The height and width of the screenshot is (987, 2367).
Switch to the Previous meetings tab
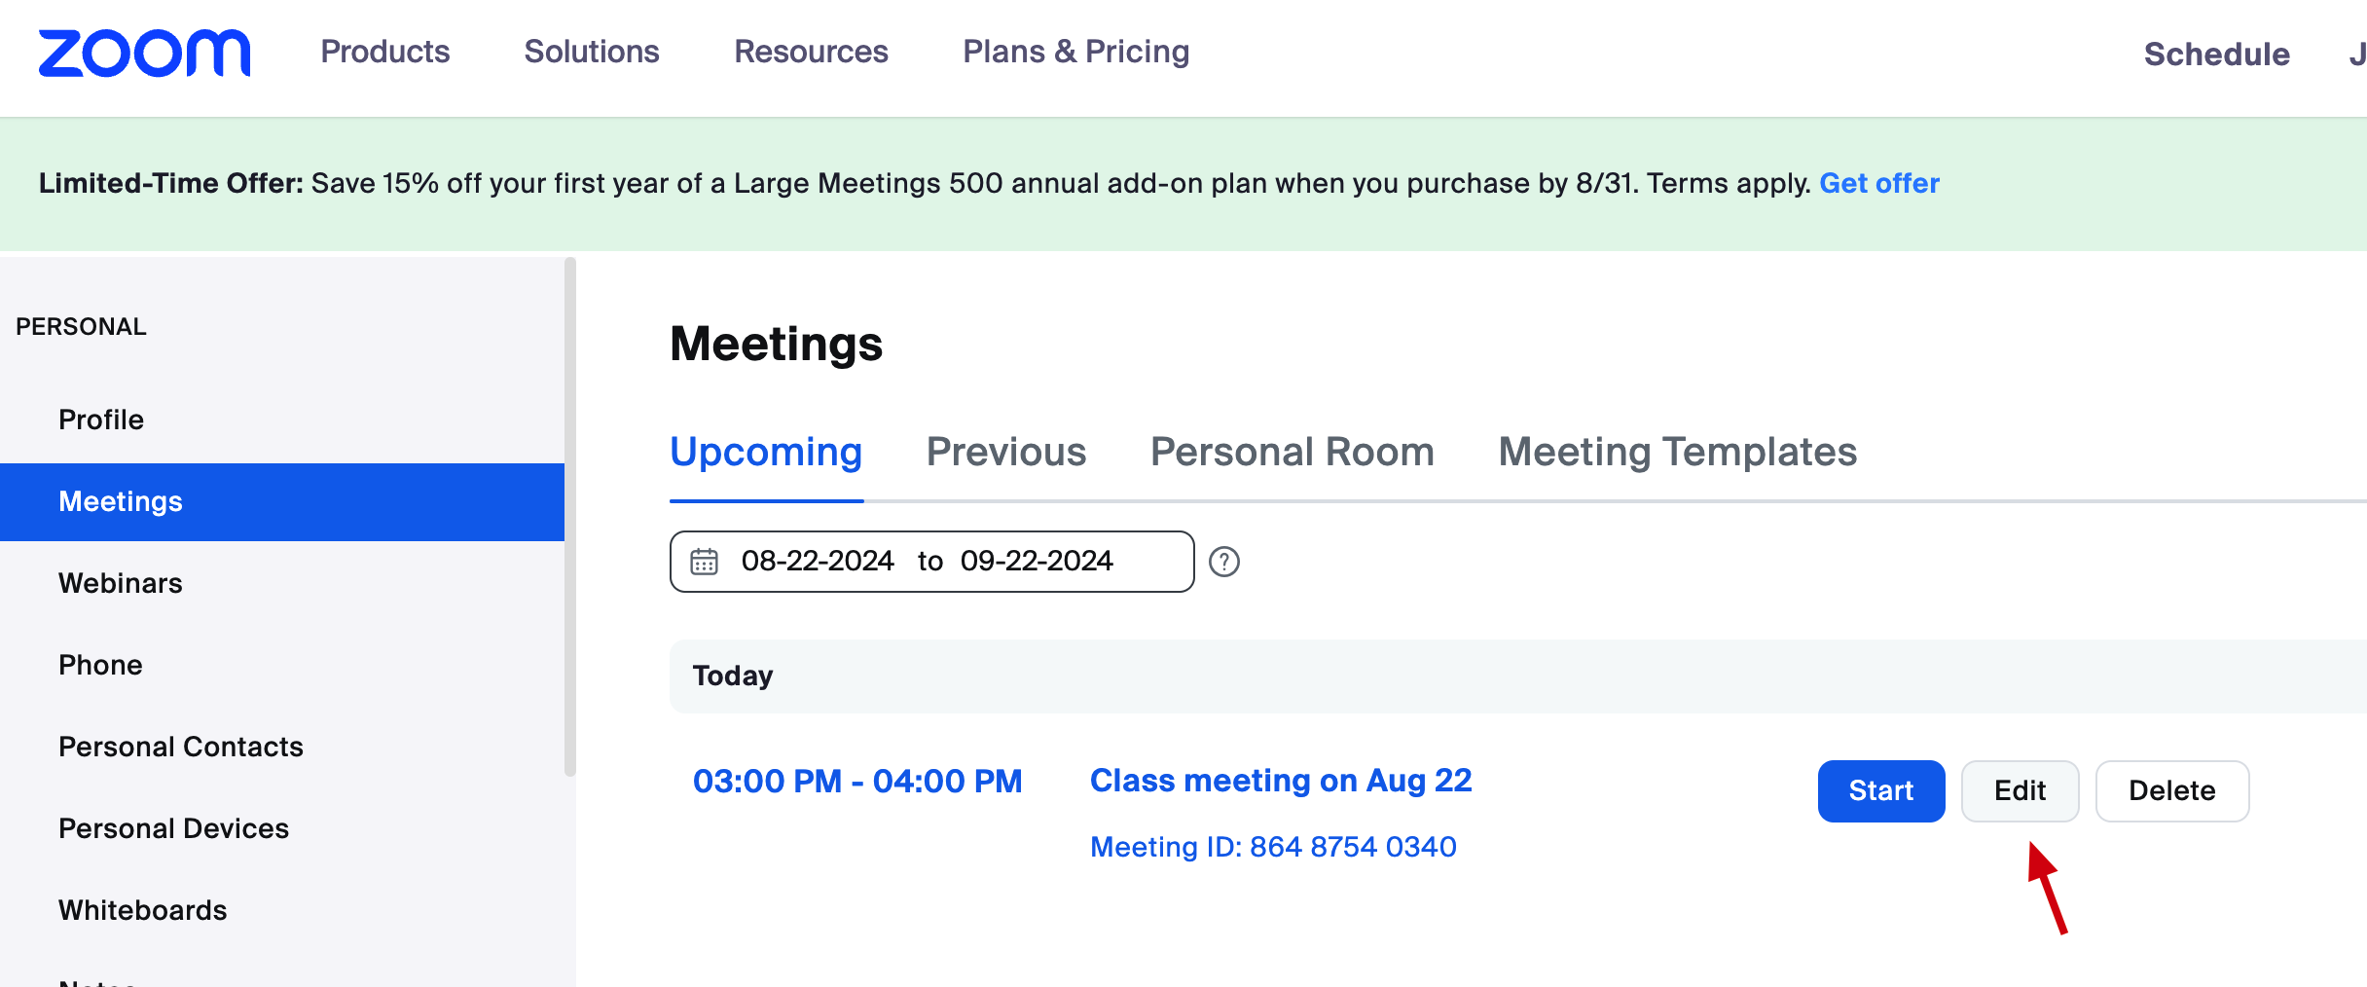pos(1006,452)
